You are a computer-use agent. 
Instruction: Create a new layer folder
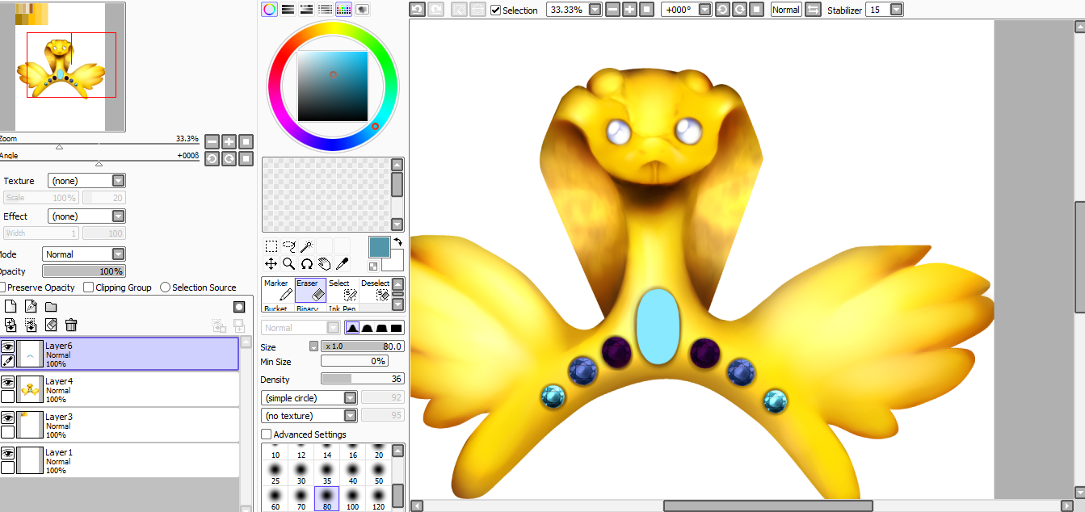[x=51, y=307]
